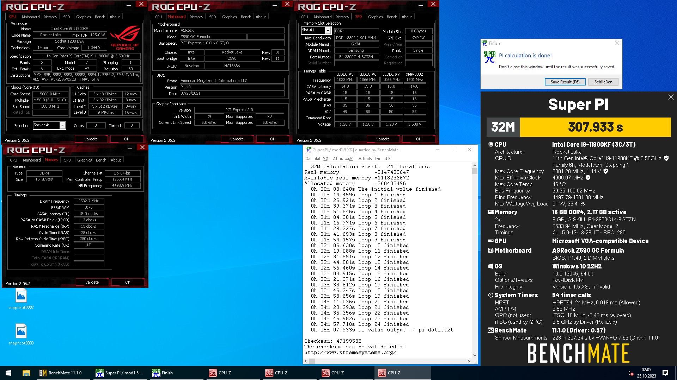Click Super PI window title icon
Image resolution: width=677 pixels, height=380 pixels.
(x=309, y=150)
